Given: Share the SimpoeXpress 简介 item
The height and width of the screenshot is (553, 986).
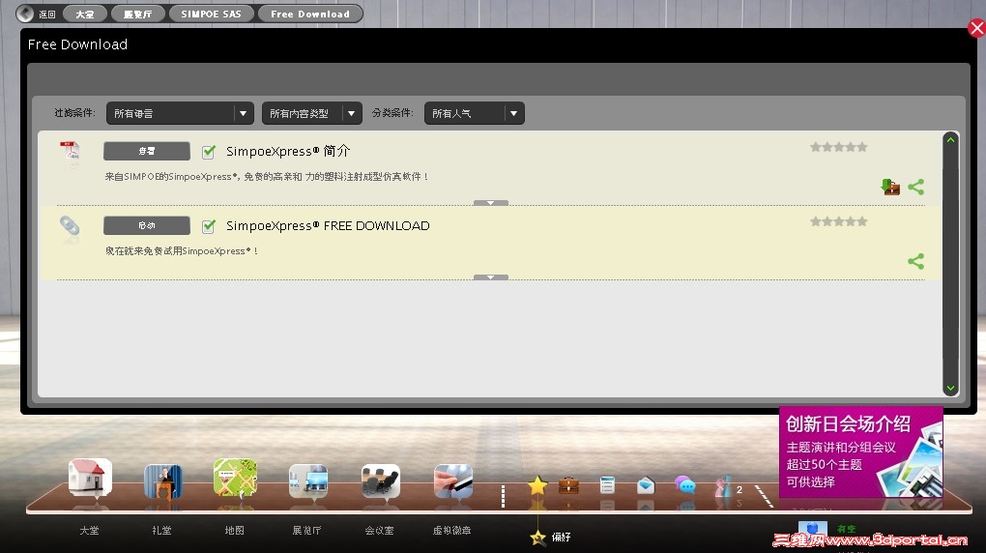Looking at the screenshot, I should click(916, 187).
